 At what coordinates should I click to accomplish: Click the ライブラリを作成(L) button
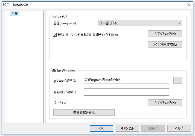click(x=165, y=45)
